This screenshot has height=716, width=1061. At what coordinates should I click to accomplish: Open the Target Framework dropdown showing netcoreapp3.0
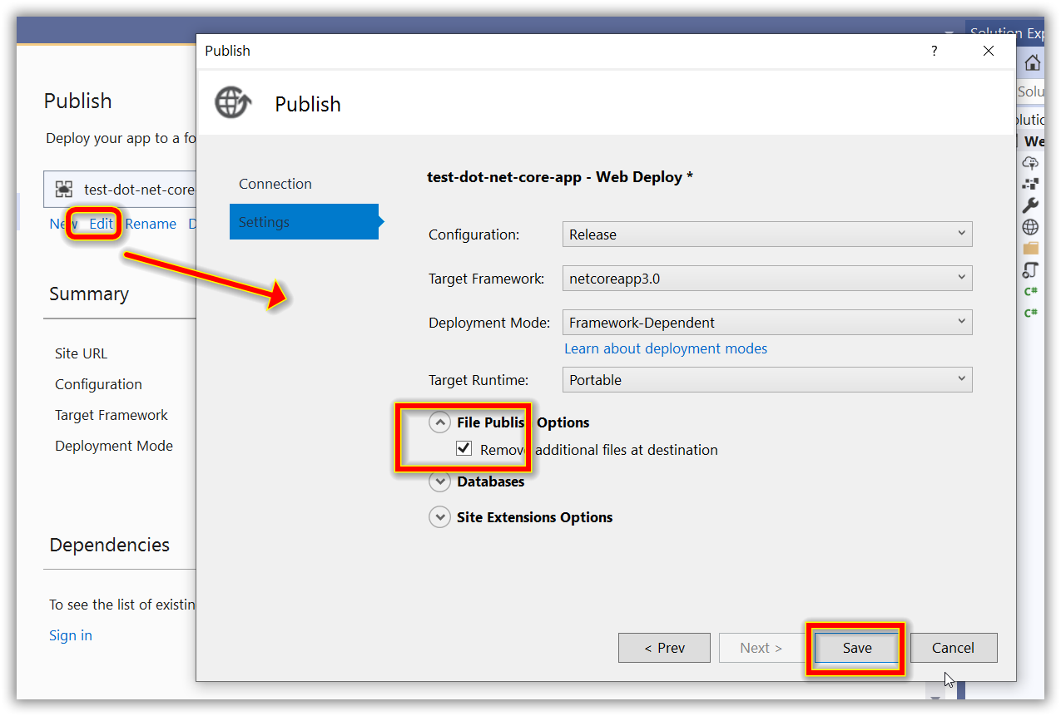pos(767,279)
